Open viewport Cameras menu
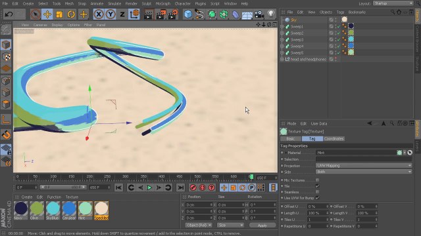This screenshot has height=236, width=421. [x=40, y=25]
